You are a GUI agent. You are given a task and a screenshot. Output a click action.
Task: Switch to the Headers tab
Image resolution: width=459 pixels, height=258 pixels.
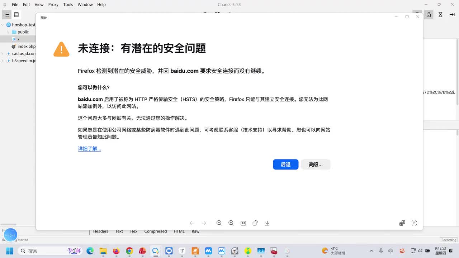[x=101, y=231]
